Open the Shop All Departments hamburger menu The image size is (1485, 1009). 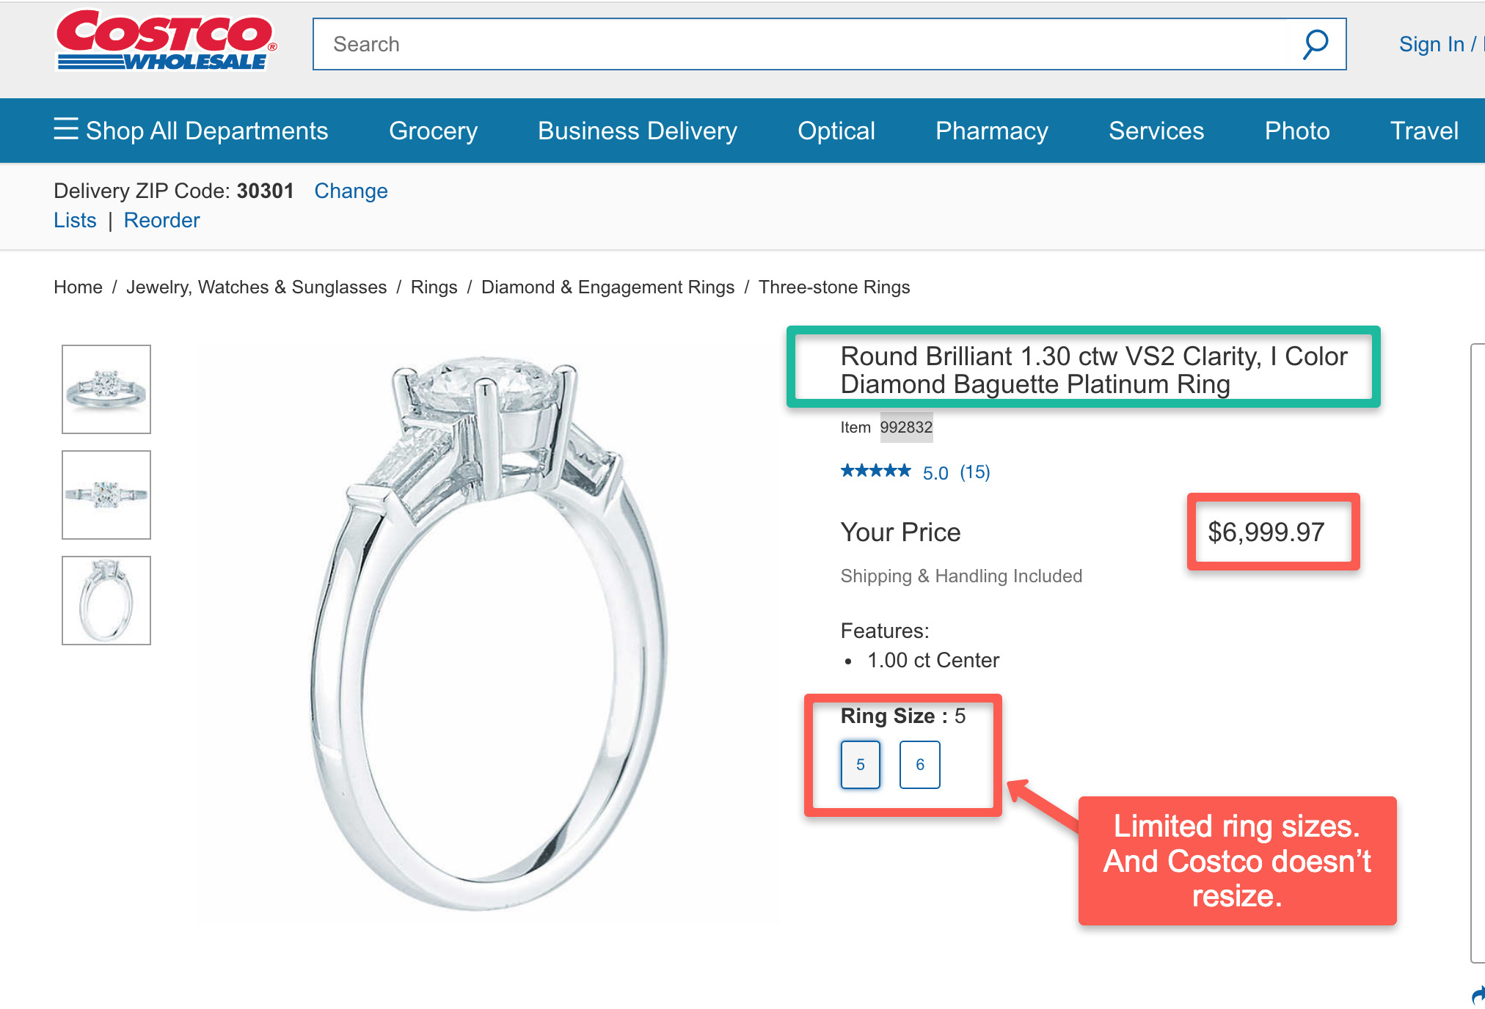pyautogui.click(x=66, y=129)
